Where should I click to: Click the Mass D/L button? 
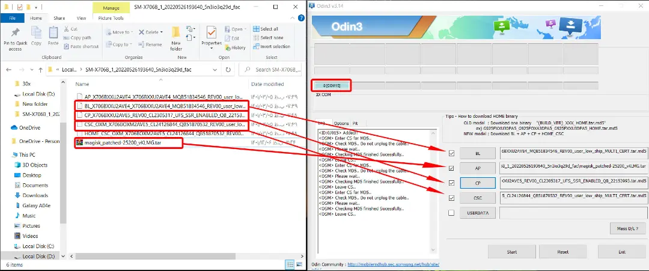[x=627, y=228]
